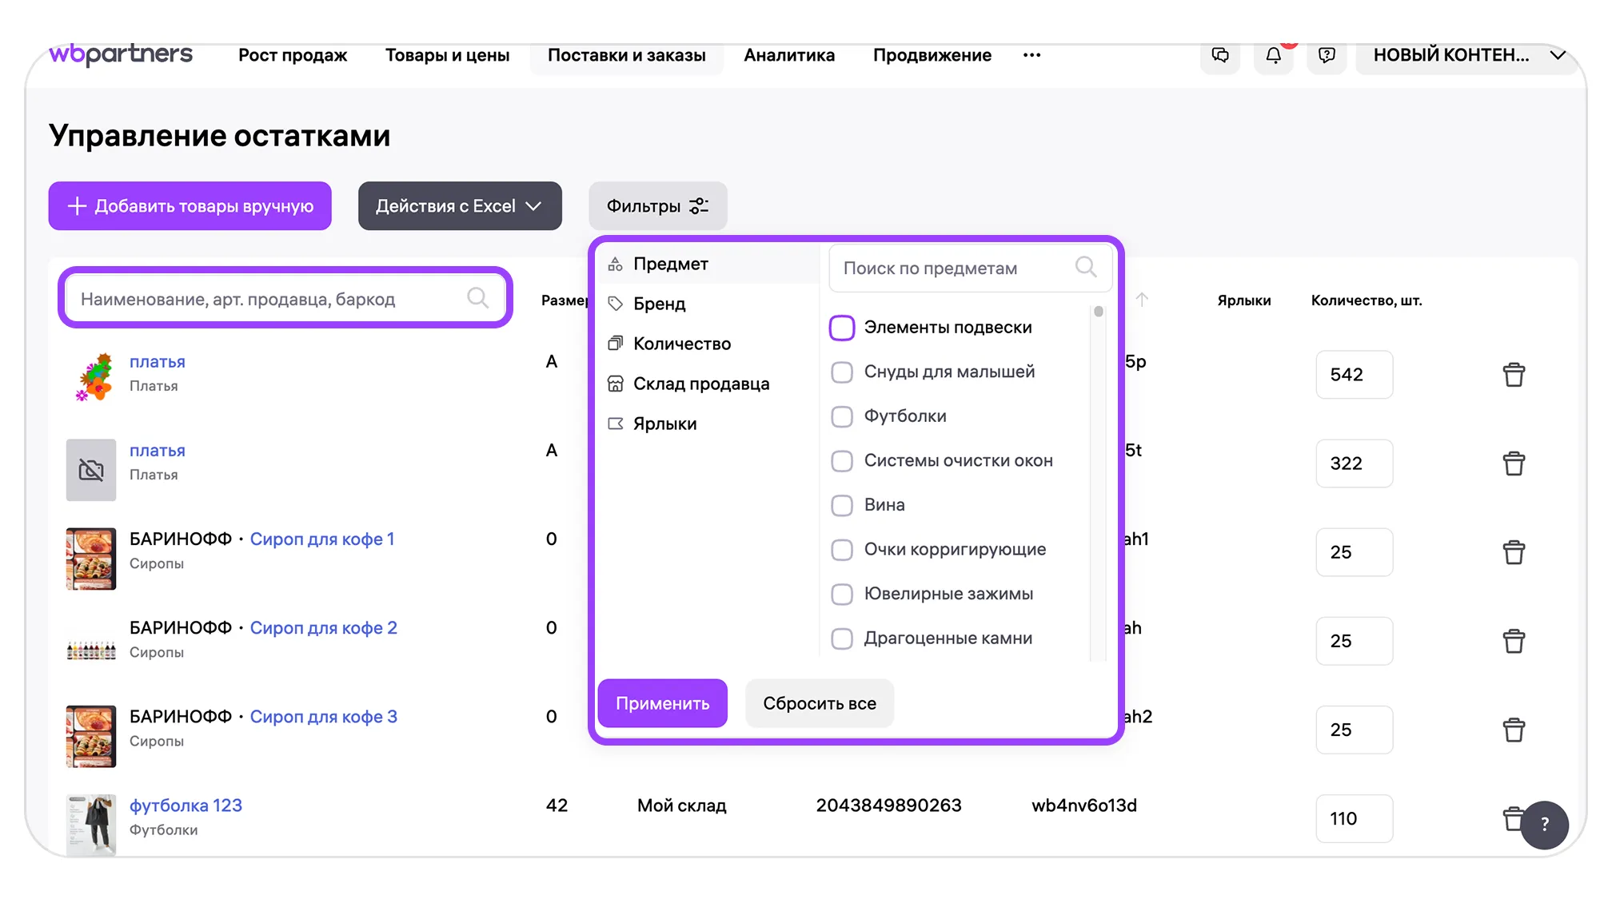Click the subject list scrollbar handle
This screenshot has width=1612, height=899.
coord(1099,312)
